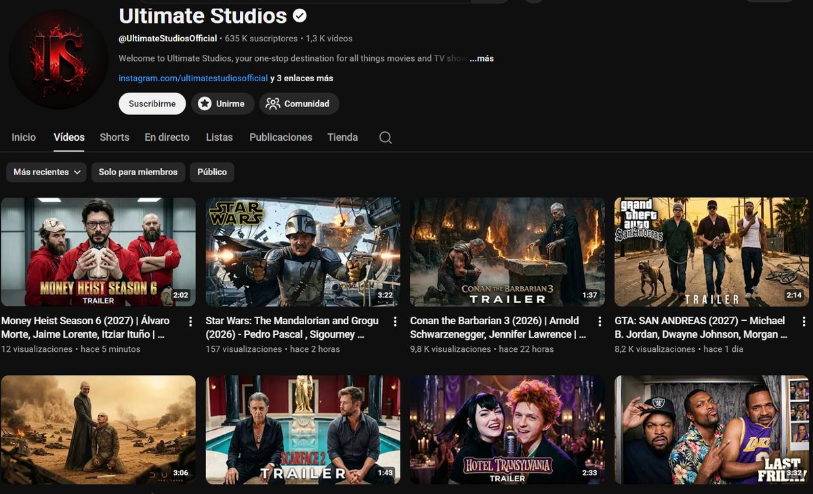Select the Vídeos tab
The width and height of the screenshot is (813, 494).
tap(69, 137)
